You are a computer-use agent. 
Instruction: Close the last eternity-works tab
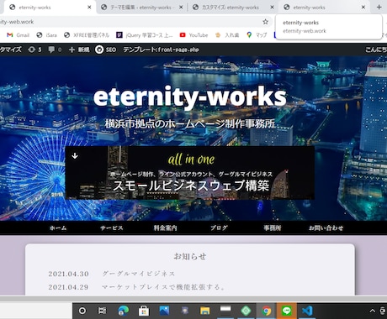point(363,8)
